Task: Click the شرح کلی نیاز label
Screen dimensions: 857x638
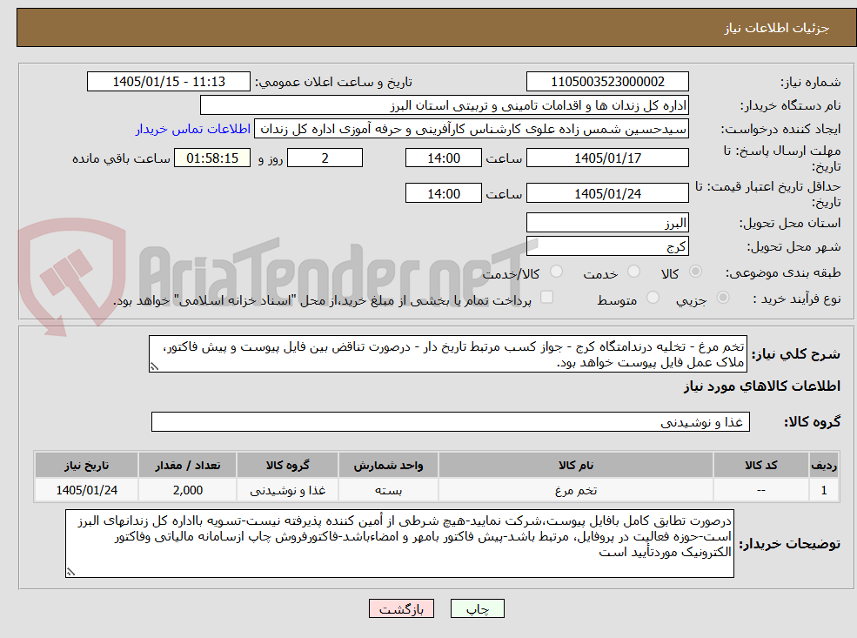Action: (x=796, y=354)
